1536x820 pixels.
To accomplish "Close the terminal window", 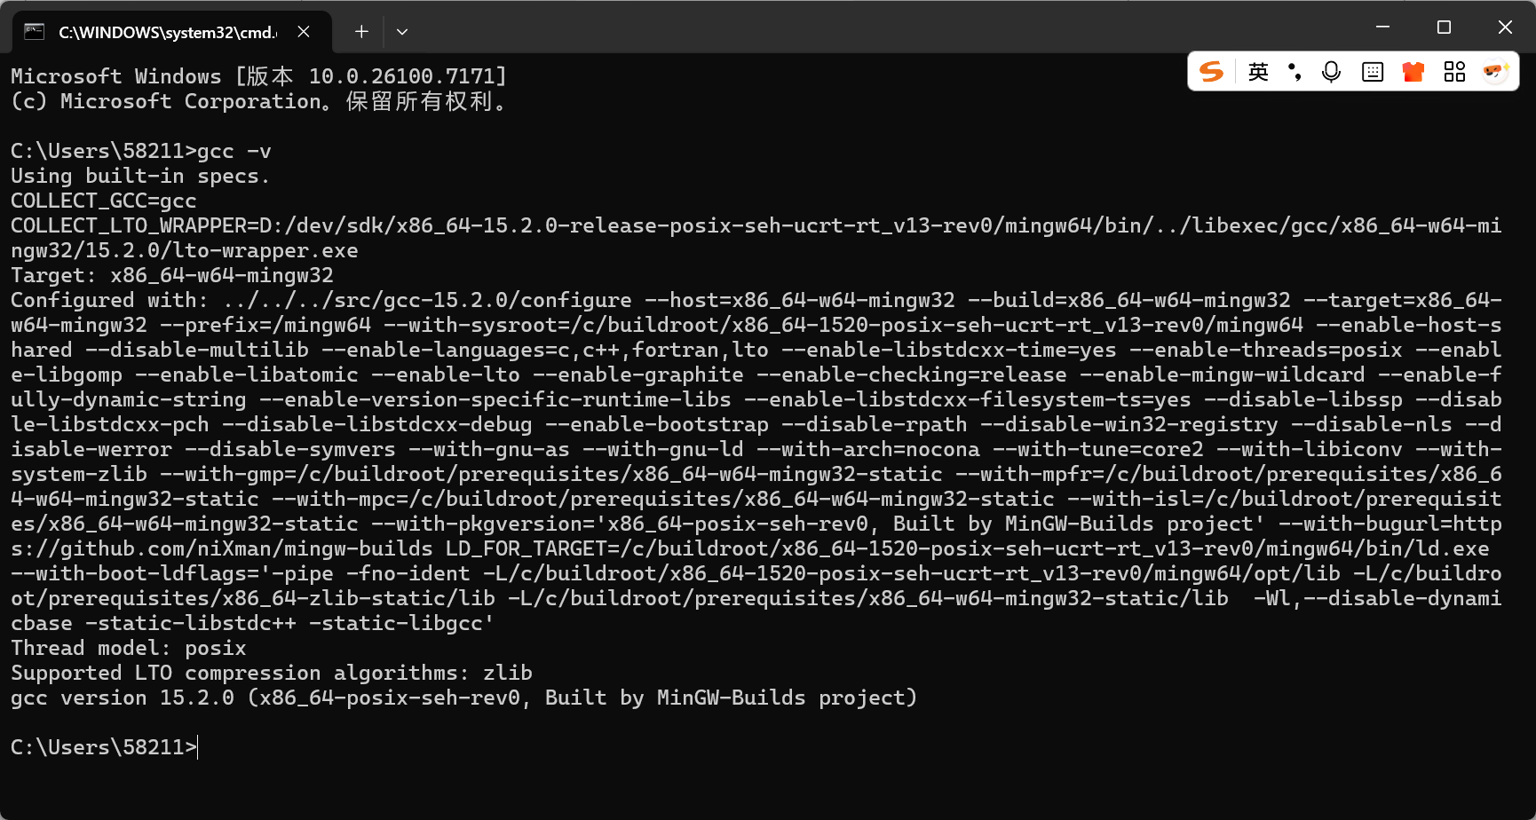I will [x=1505, y=27].
